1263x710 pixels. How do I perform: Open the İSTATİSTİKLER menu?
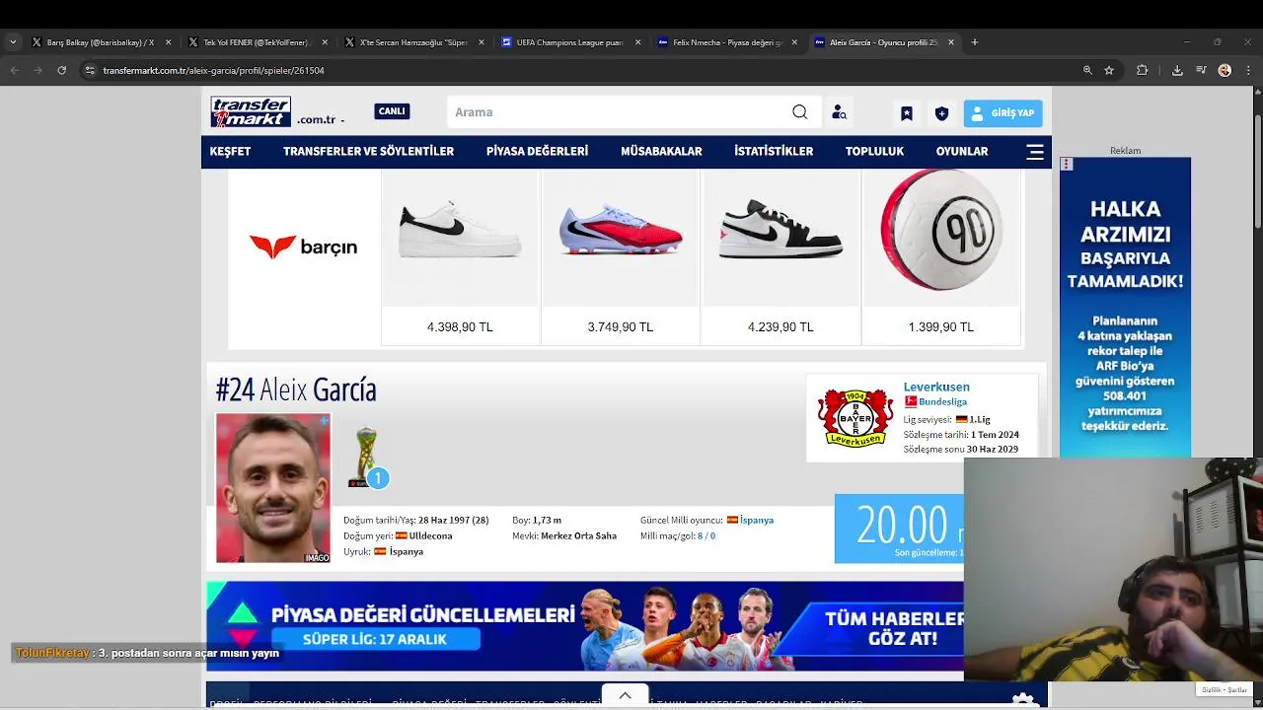[x=774, y=152]
